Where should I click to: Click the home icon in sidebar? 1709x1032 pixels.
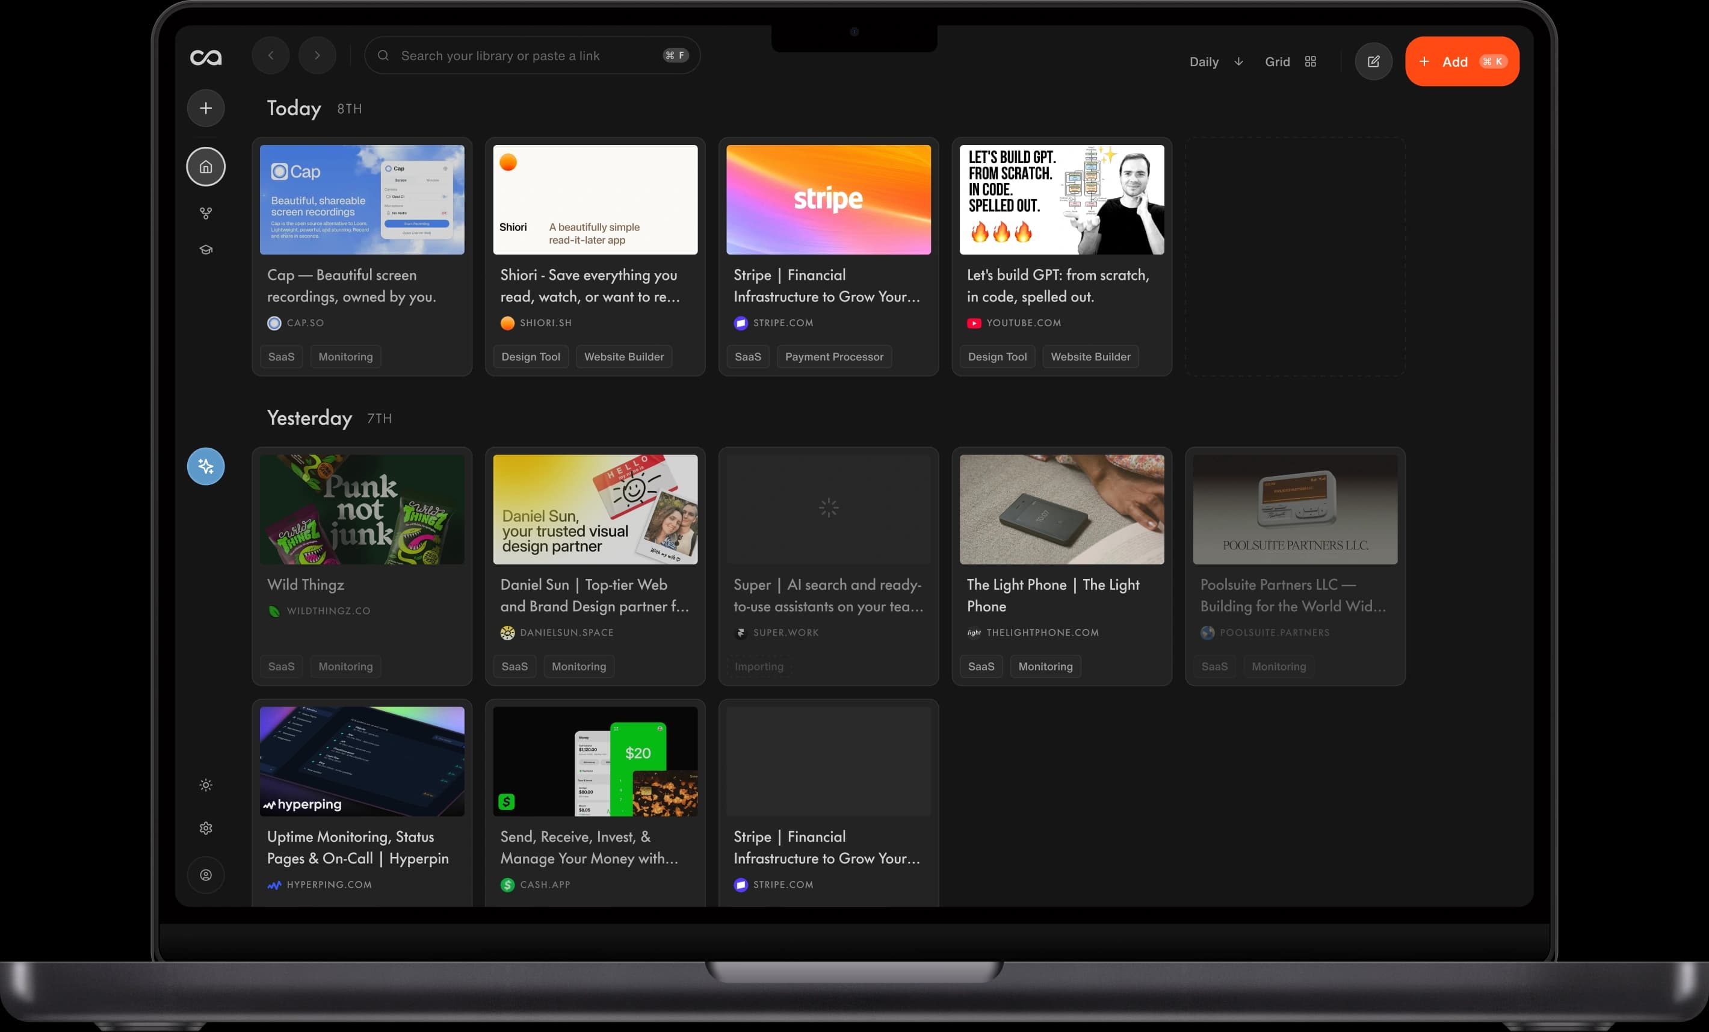tap(206, 167)
